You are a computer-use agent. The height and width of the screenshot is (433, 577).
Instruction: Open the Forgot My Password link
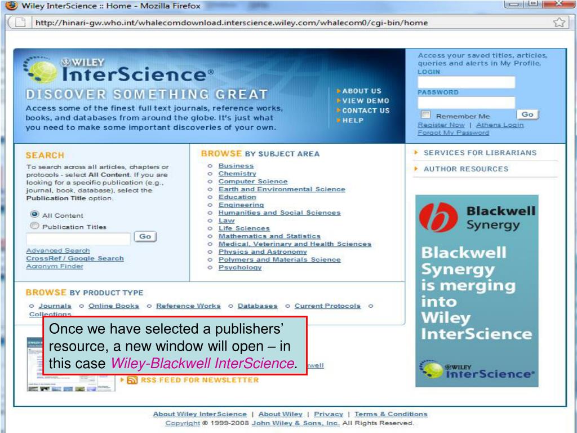coord(454,132)
